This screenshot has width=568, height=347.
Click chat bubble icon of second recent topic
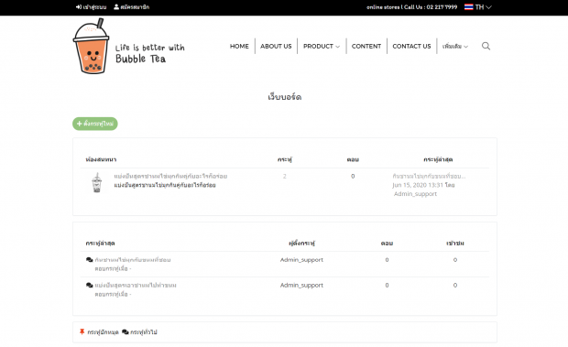pyautogui.click(x=90, y=285)
